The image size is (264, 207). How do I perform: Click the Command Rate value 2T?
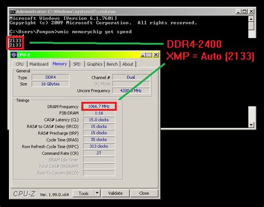click(x=99, y=153)
